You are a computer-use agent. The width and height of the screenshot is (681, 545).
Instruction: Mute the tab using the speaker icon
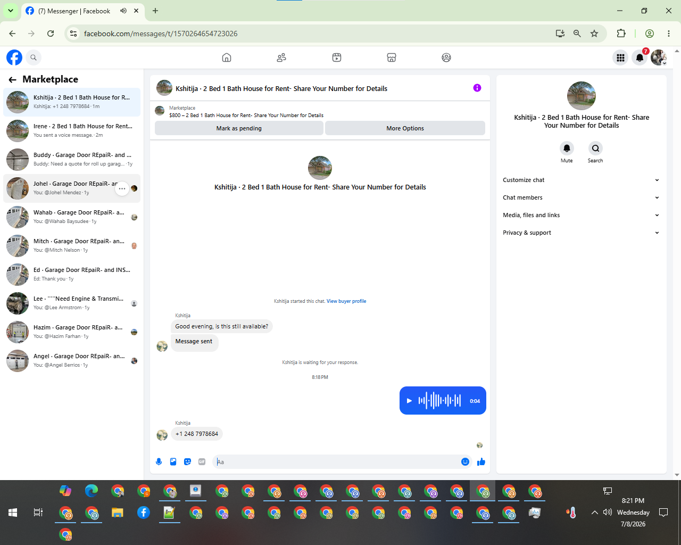(123, 11)
